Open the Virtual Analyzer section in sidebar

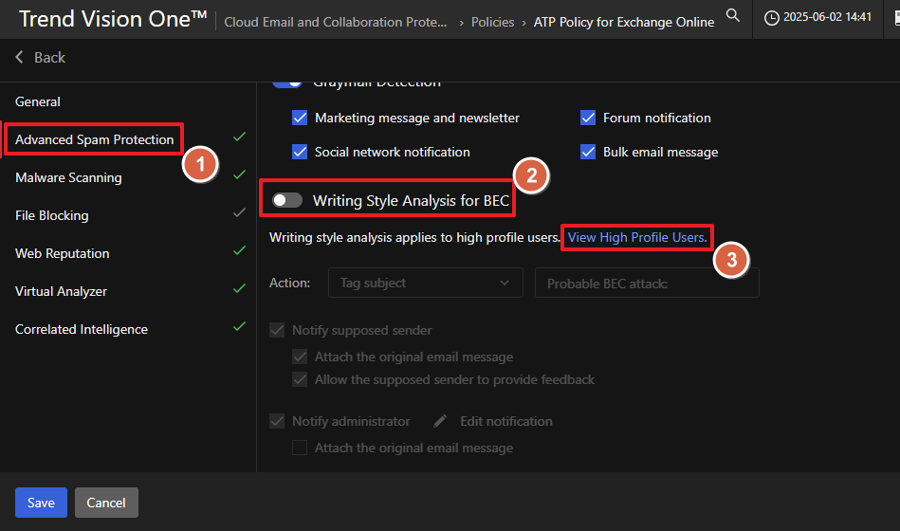pyautogui.click(x=61, y=291)
